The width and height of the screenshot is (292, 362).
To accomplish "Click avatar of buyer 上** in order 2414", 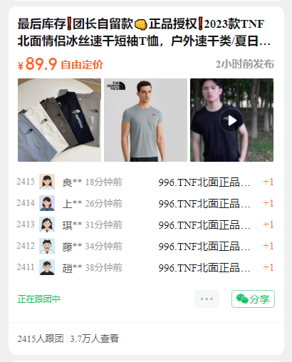I will pos(47,203).
